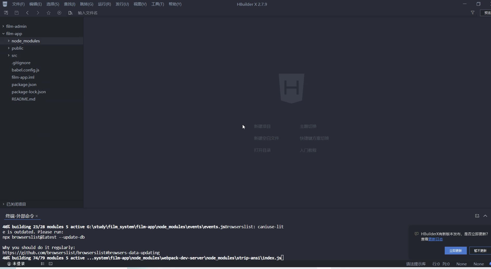Click the 更新日志 link in notification
Image resolution: width=491 pixels, height=269 pixels.
[x=436, y=239]
